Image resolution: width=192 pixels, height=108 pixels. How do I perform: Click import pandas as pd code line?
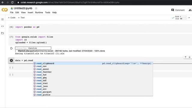tap(27, 27)
